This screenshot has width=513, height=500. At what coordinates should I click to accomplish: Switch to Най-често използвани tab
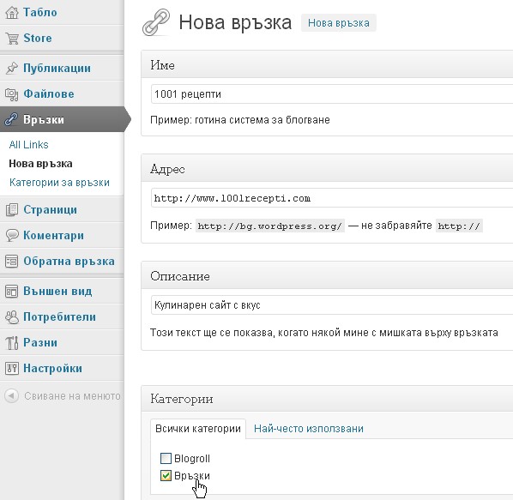click(x=309, y=428)
